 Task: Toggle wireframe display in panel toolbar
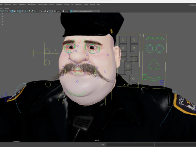coord(10,11)
